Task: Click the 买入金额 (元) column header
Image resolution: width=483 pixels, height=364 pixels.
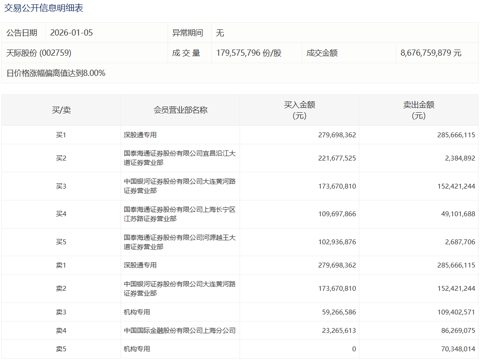Action: click(299, 110)
